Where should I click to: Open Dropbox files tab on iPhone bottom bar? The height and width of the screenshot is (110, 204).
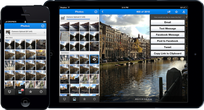click(10, 92)
